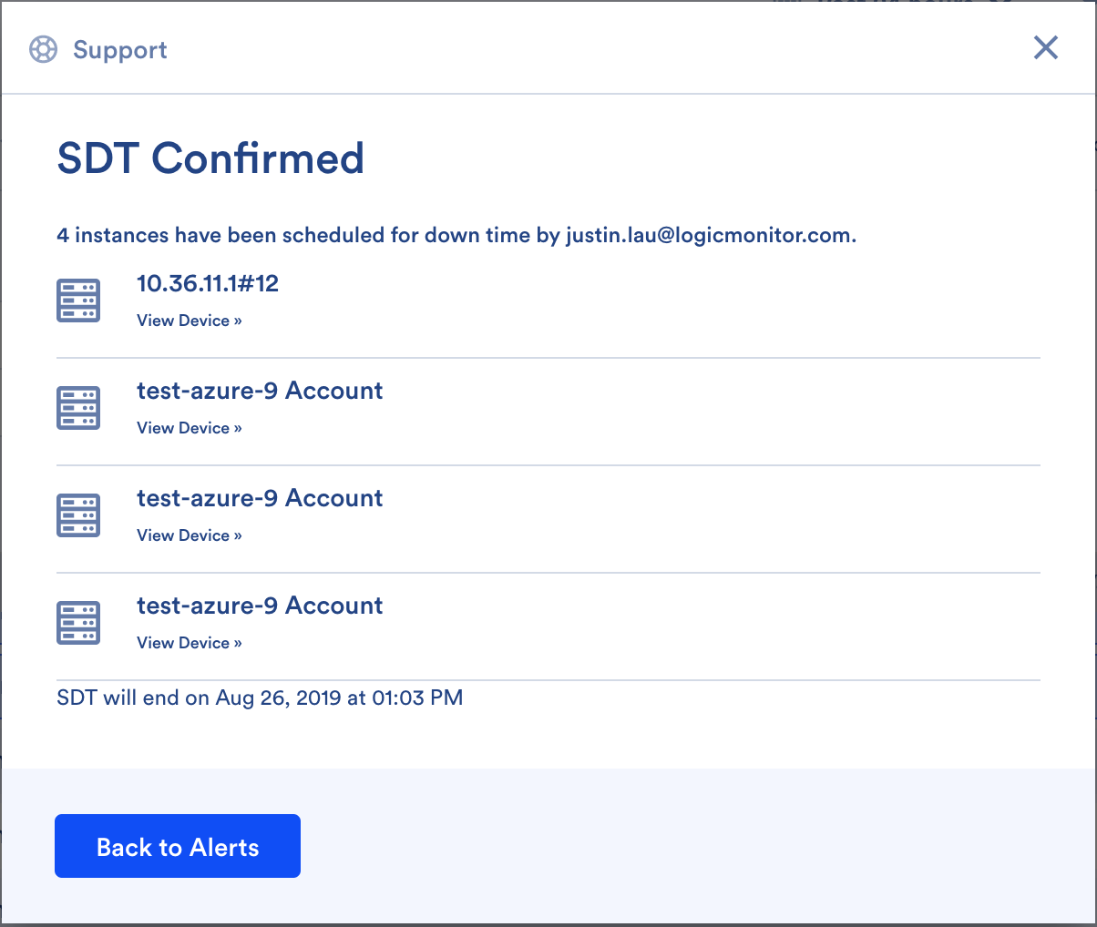
Task: Click the Support lifebuoy icon
Action: 44,49
